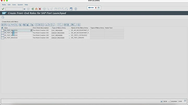This screenshot has height=105, width=188.
Task: Click the first ALV toolbar icon left of Role button
Action: 3,25
